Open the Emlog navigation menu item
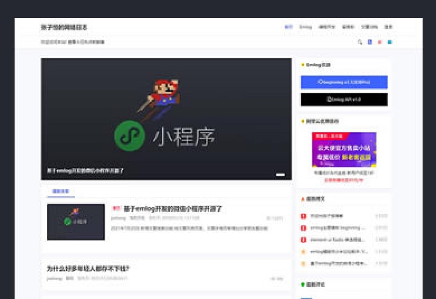 click(x=305, y=27)
